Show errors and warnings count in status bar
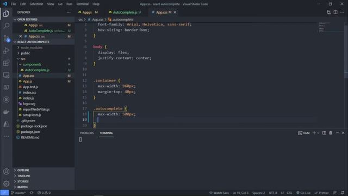The image size is (348, 196). tap(44, 193)
